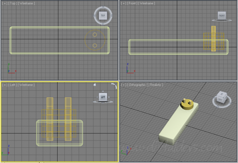Open the [+] menu of the Orthographic viewport
The height and width of the screenshot is (163, 238).
124,85
